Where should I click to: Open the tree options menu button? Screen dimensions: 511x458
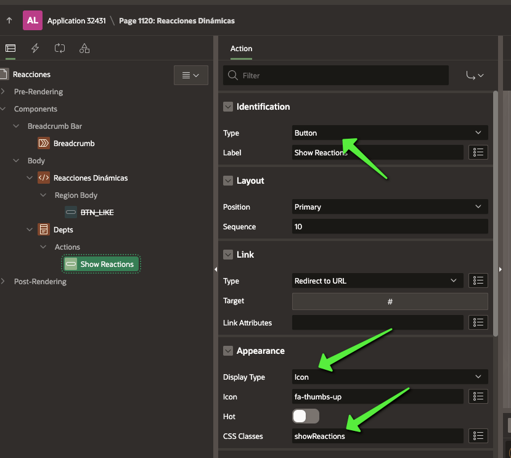[x=190, y=75]
